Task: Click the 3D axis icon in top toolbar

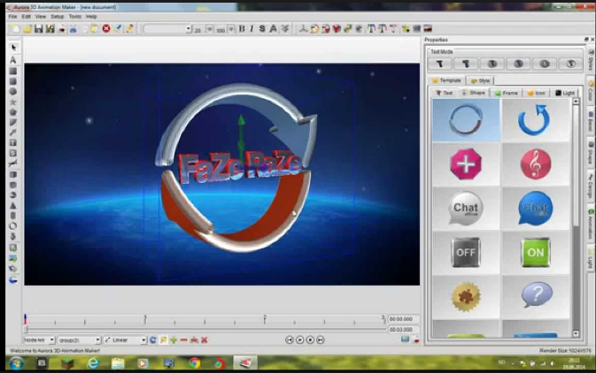Action: tap(303, 29)
